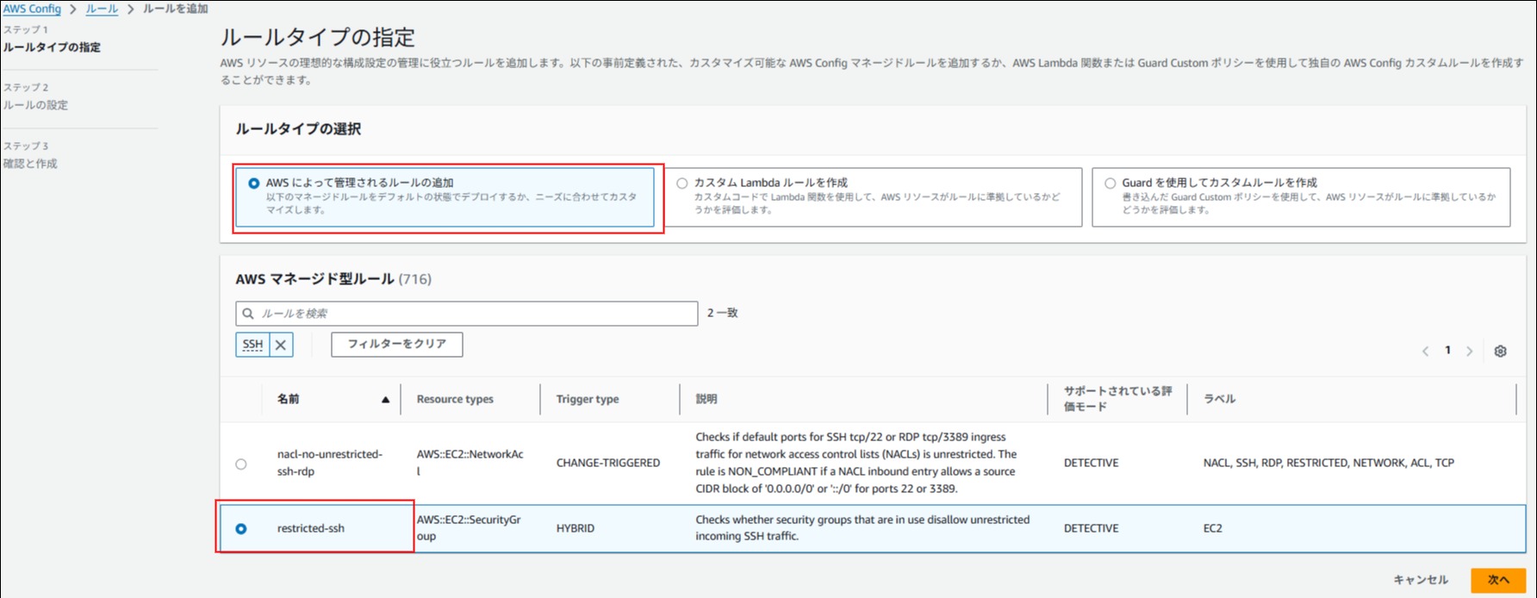Sort by Trigger type column header
The width and height of the screenshot is (1537, 598).
588,400
